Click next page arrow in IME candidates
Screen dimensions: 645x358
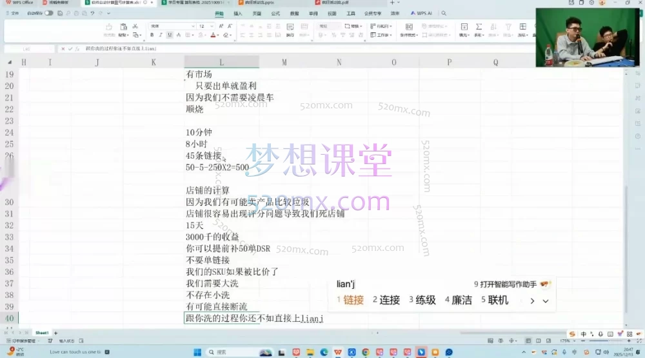532,301
